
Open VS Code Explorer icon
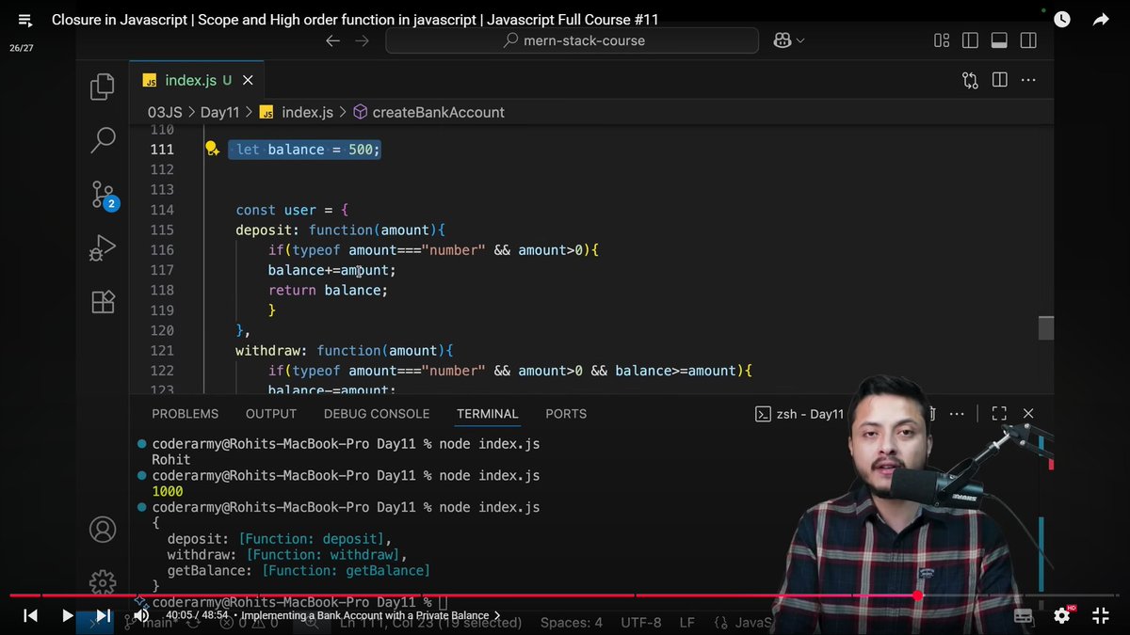(103, 87)
